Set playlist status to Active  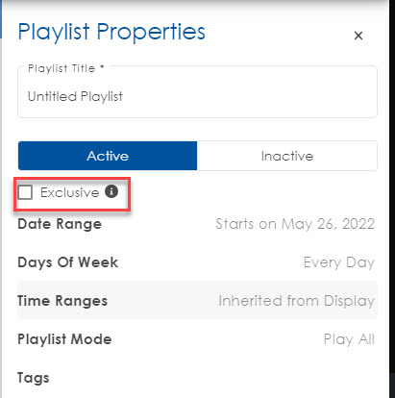point(108,156)
